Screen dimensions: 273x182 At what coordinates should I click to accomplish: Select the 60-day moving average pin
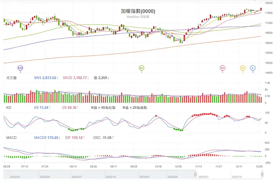pyautogui.click(x=141, y=68)
